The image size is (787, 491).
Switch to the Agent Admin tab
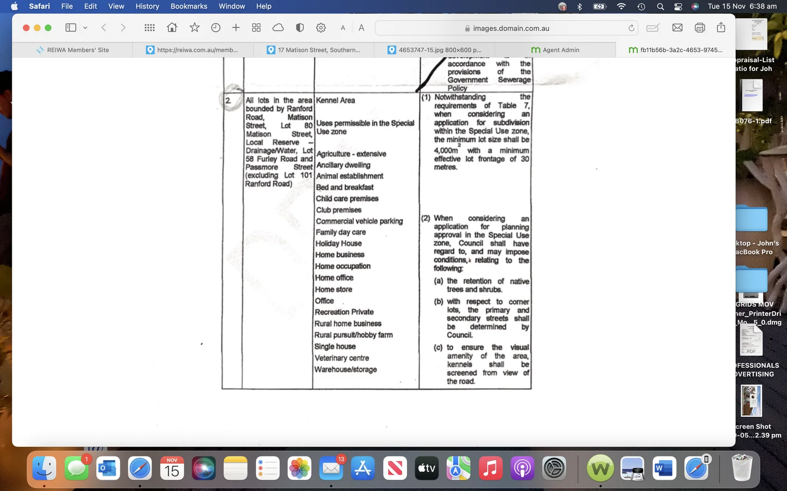point(555,50)
